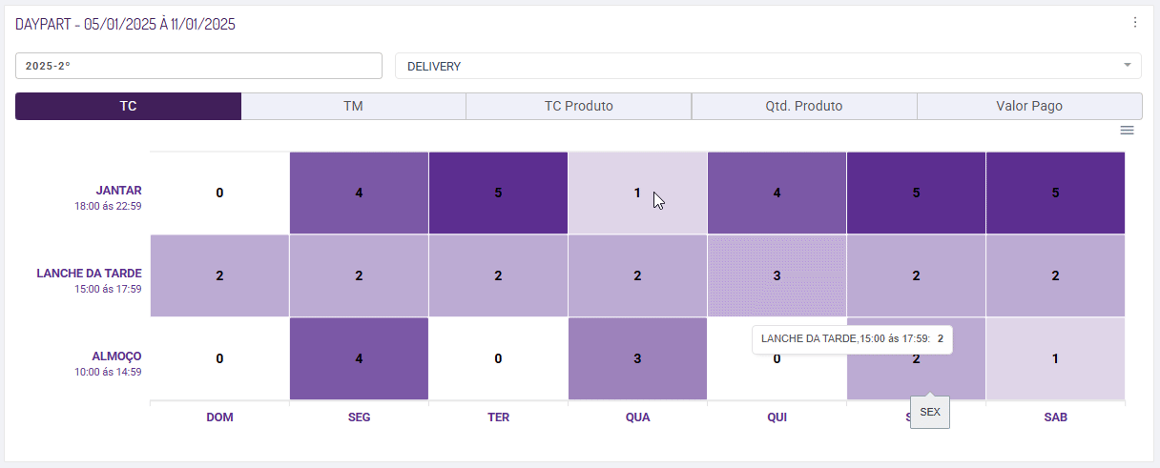Click the LANCHE DA TARDE Sunday cell
1160x468 pixels.
(219, 275)
